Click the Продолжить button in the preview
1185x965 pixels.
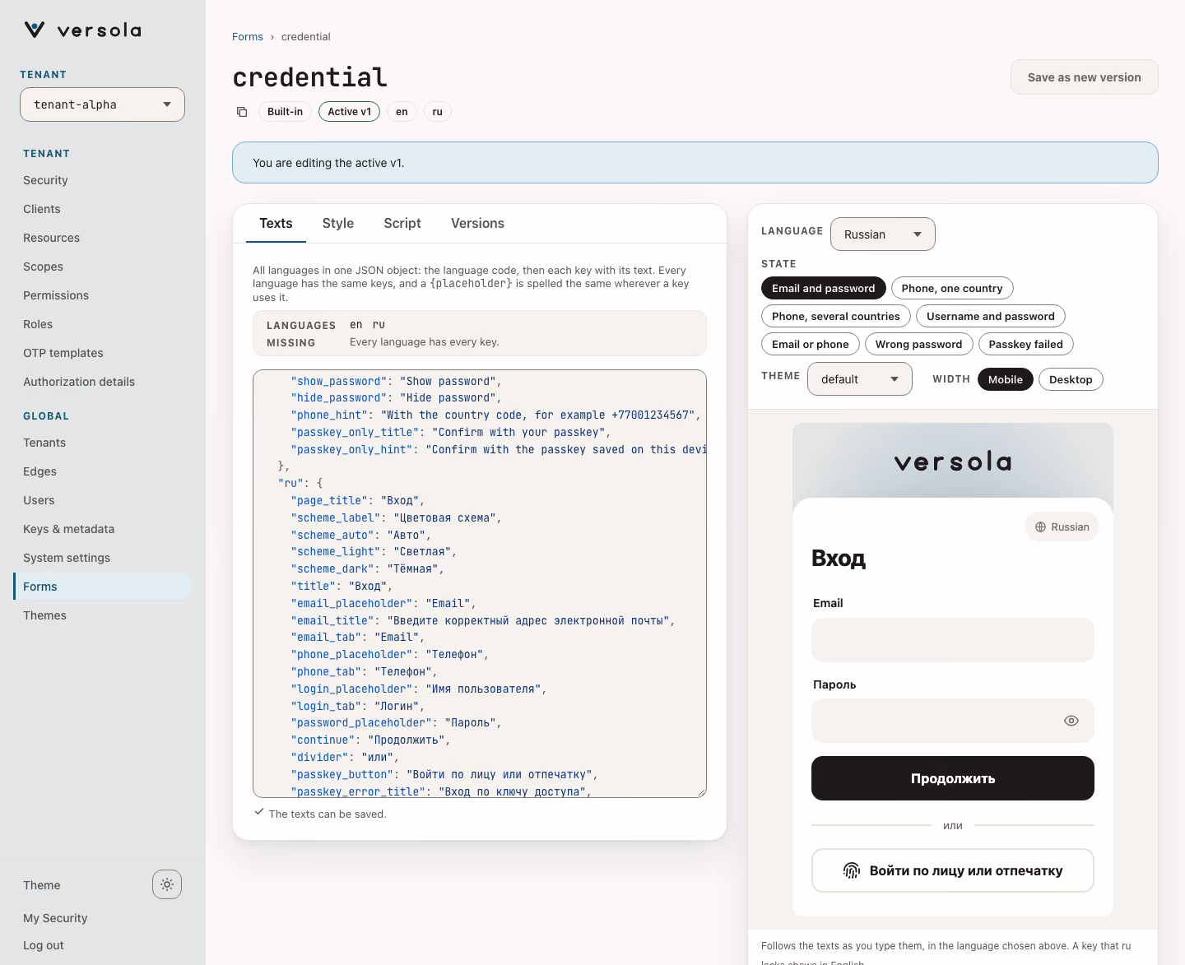[953, 778]
